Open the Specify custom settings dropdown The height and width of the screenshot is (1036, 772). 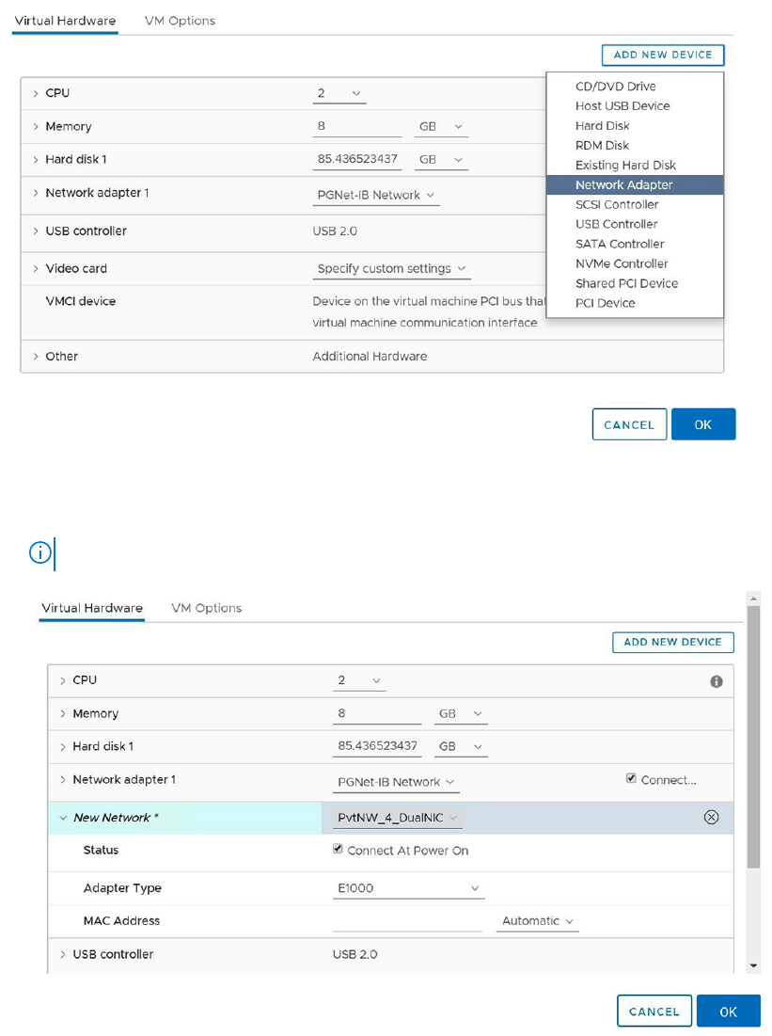(393, 269)
